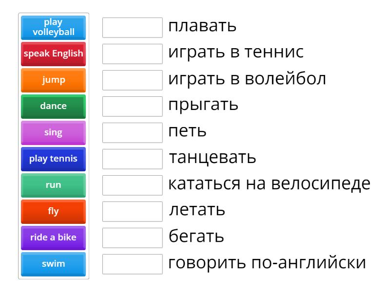Click the empty box for 'танцевать'
390x292 pixels.
(x=133, y=159)
